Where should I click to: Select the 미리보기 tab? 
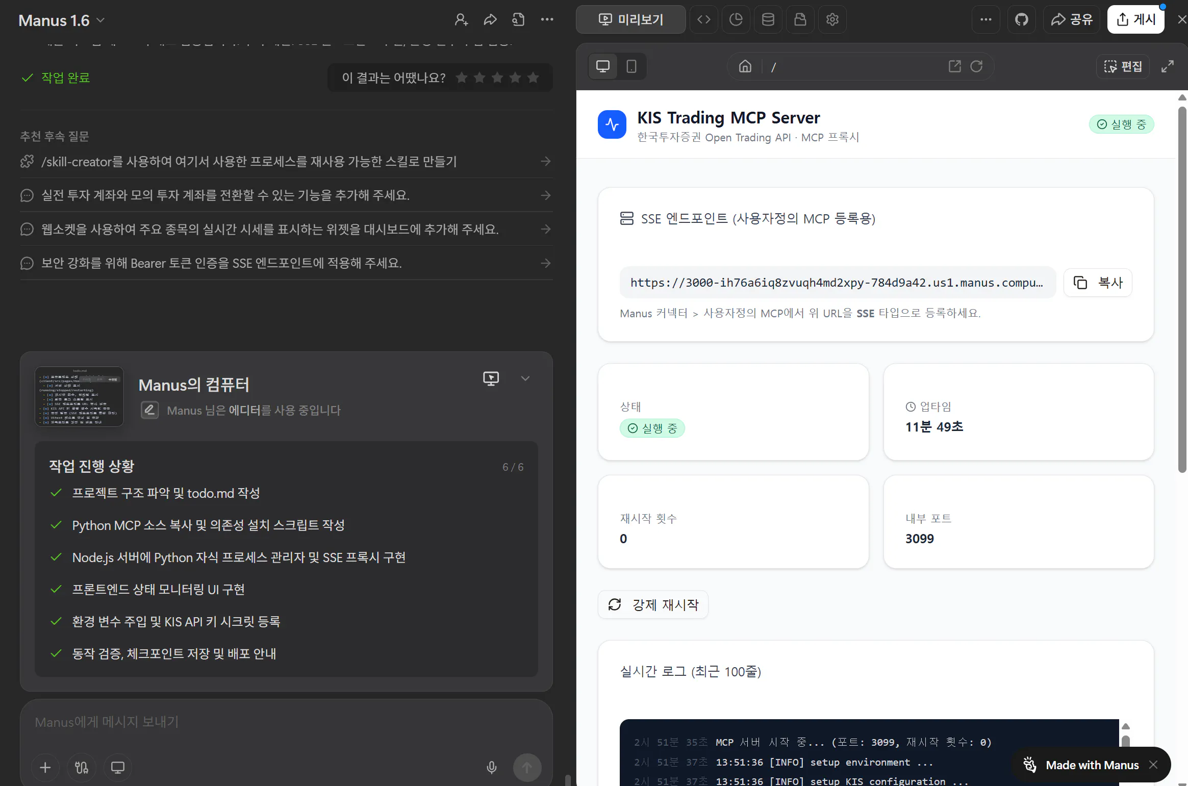(x=630, y=20)
